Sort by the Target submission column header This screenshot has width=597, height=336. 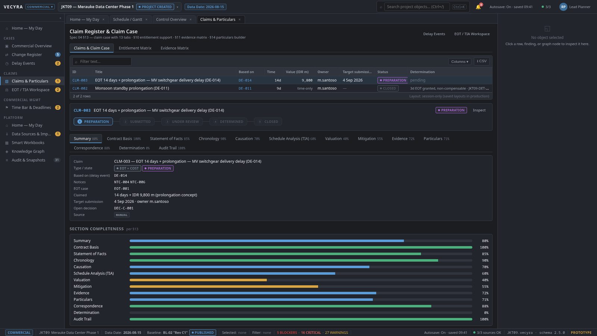click(x=357, y=72)
